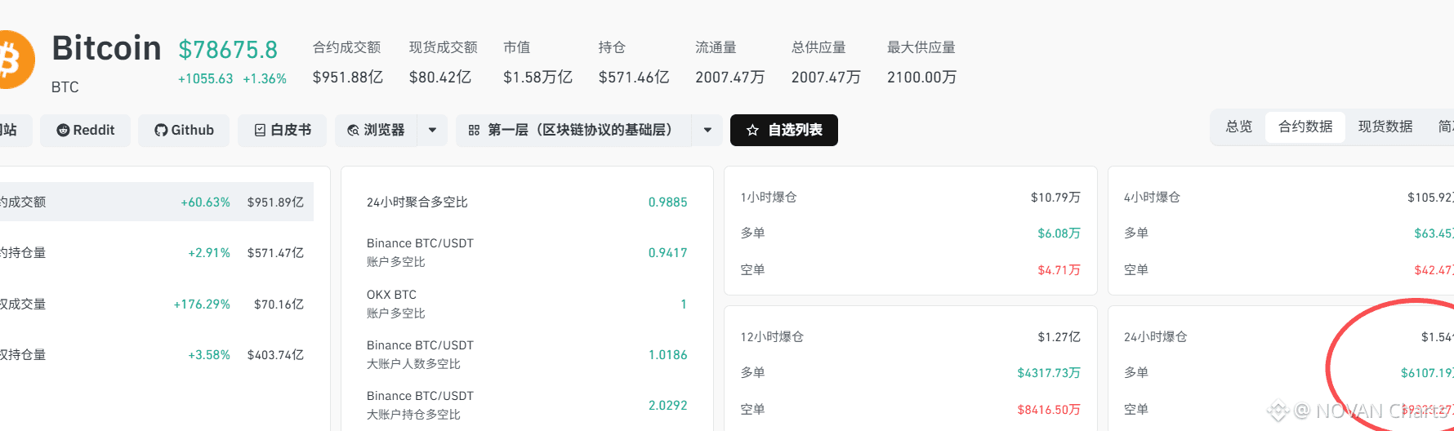The width and height of the screenshot is (1454, 431).
Task: Click the 市值 value $1.58万亿
Action: pos(537,77)
